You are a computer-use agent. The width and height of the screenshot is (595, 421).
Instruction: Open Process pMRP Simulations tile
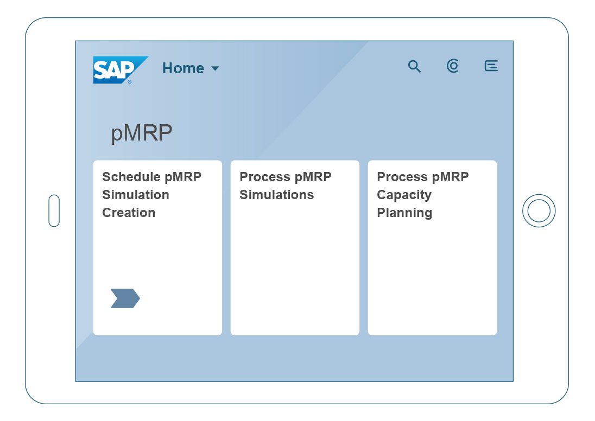[x=295, y=248]
